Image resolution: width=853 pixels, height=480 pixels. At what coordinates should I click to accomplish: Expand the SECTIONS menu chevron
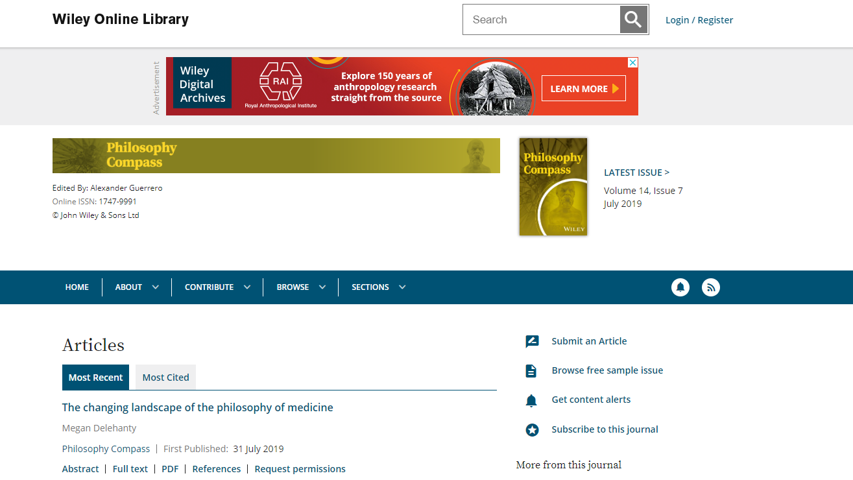coord(402,287)
